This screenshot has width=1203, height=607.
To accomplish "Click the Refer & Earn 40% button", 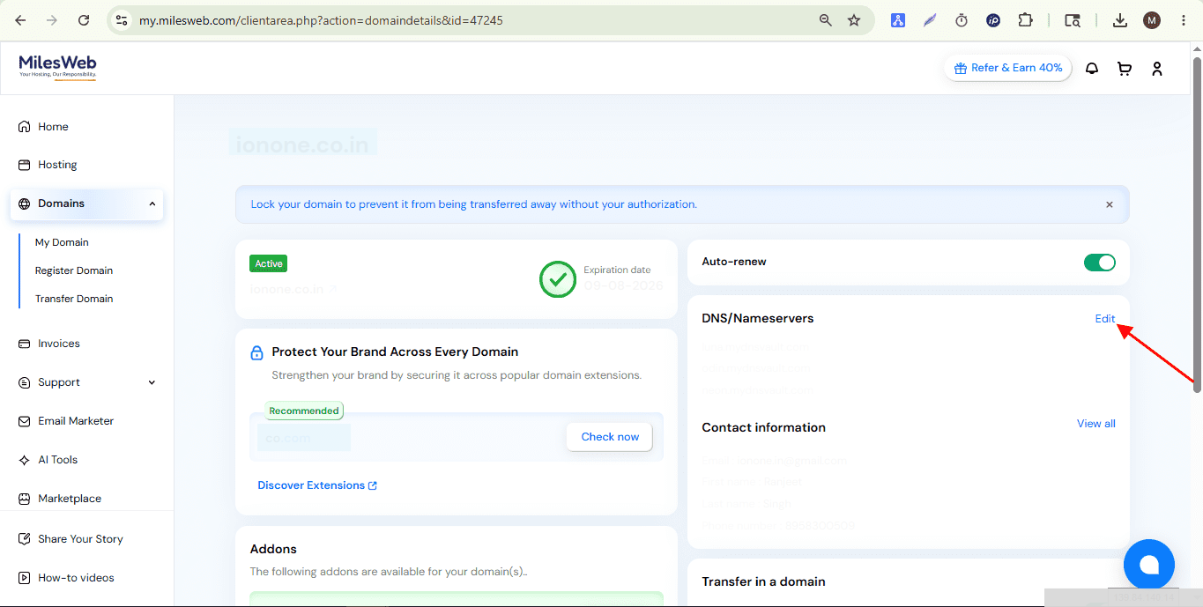I will pos(1008,68).
